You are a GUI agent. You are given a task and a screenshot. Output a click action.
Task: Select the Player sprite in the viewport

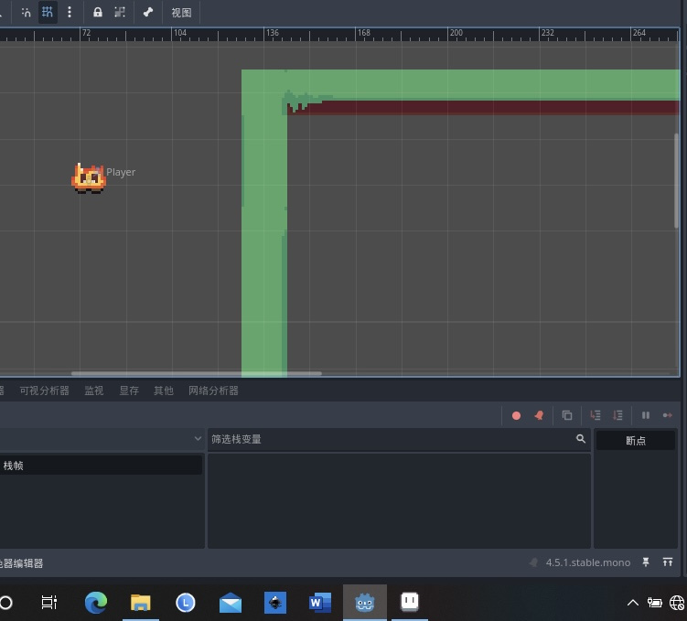pos(89,178)
